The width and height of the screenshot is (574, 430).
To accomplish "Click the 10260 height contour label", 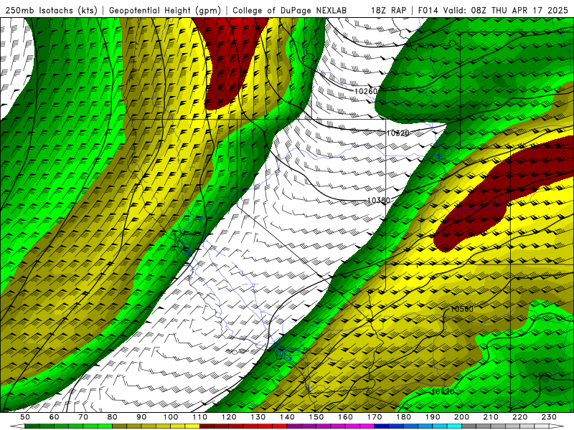I will (365, 91).
